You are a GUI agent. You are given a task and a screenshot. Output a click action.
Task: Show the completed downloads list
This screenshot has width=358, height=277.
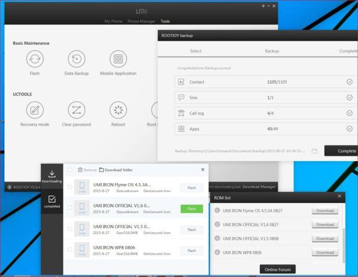pyautogui.click(x=52, y=202)
